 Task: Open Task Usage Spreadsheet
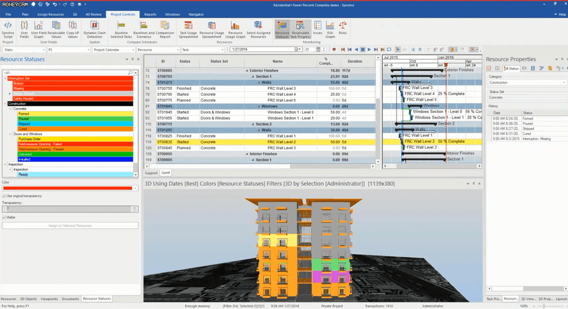188,29
